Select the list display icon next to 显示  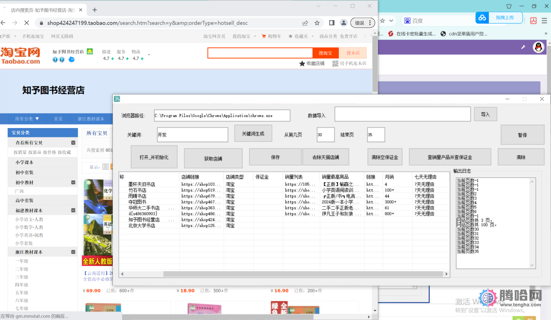point(105,167)
